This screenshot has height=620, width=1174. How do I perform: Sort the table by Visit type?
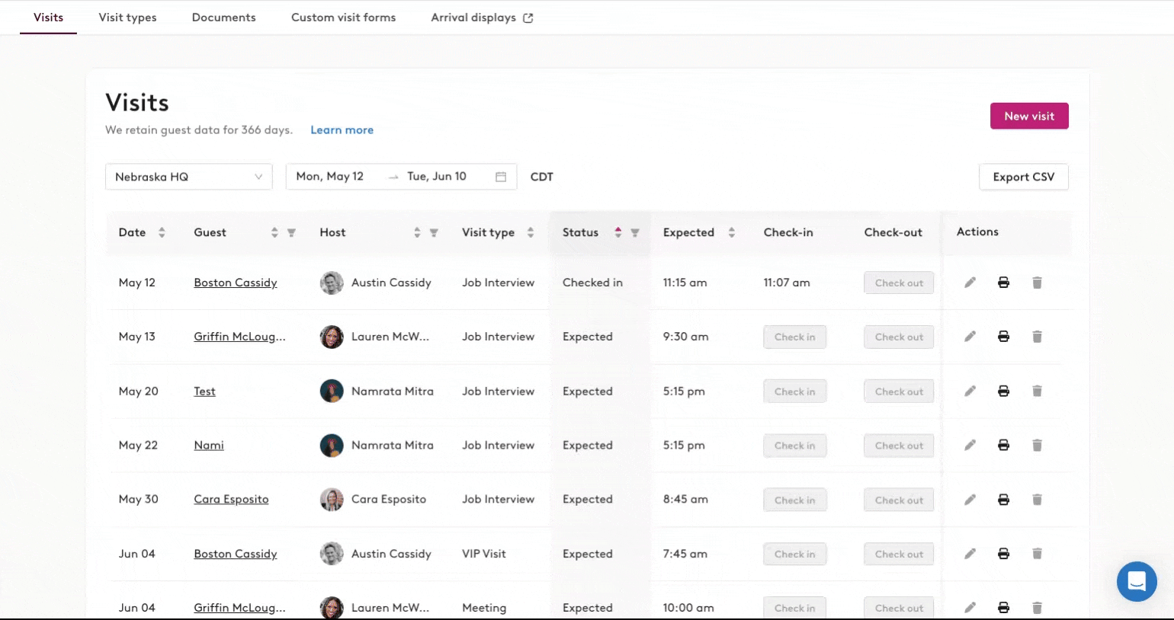(531, 232)
